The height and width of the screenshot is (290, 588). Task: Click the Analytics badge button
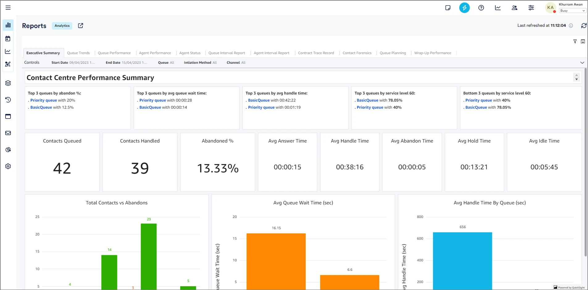62,26
